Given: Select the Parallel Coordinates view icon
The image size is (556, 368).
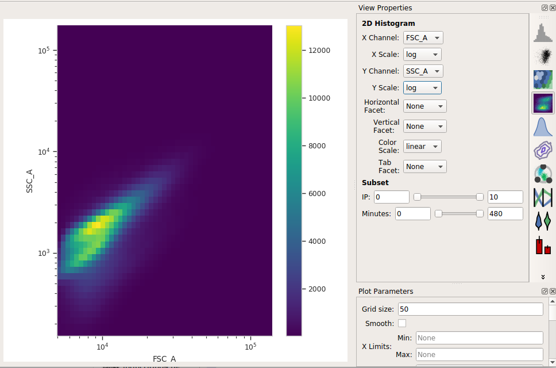Looking at the screenshot, I should coord(543,197).
